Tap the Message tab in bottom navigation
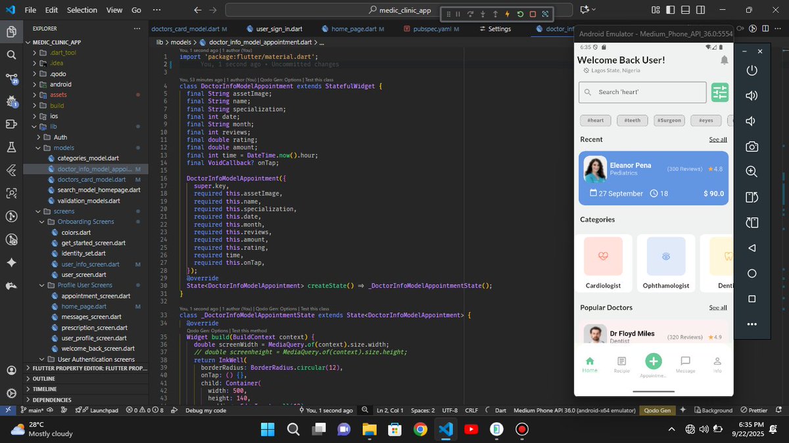Viewport: 789px width, 443px height. [x=685, y=364]
